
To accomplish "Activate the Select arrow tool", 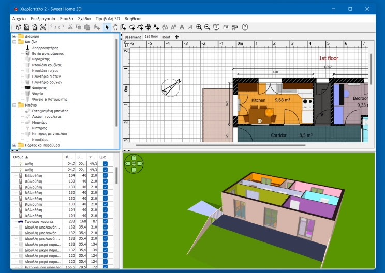I will (x=107, y=27).
